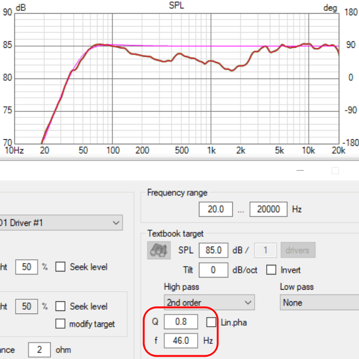
Task: Click the first 50 percent weight field
Action: click(27, 267)
